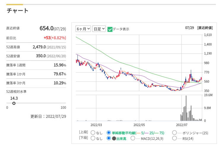Viewport: 221px width, 148px height.
Task: Select upper panel なし radio button
Action: pyautogui.click(x=93, y=133)
